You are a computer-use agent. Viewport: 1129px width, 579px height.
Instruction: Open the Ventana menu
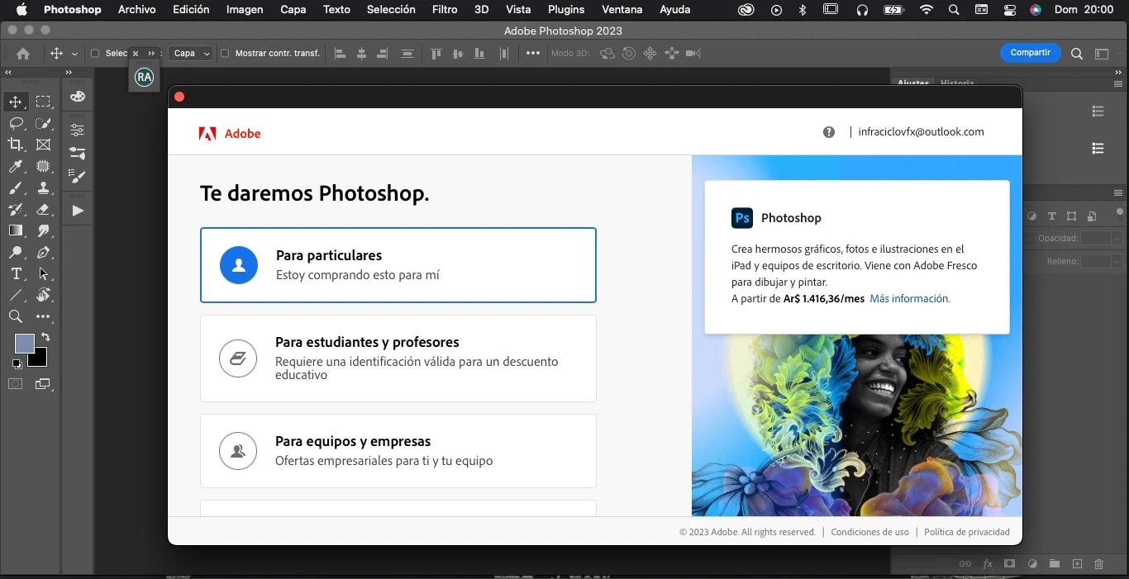pyautogui.click(x=622, y=10)
